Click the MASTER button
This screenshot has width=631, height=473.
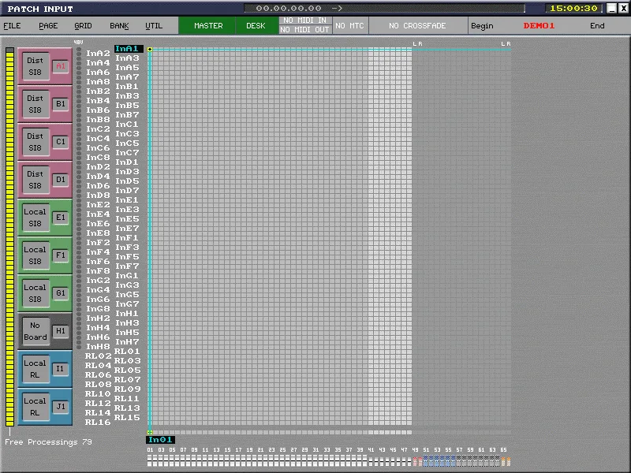pyautogui.click(x=207, y=26)
